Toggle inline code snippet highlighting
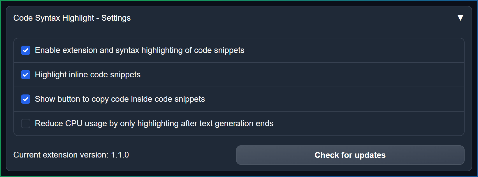 pos(25,75)
